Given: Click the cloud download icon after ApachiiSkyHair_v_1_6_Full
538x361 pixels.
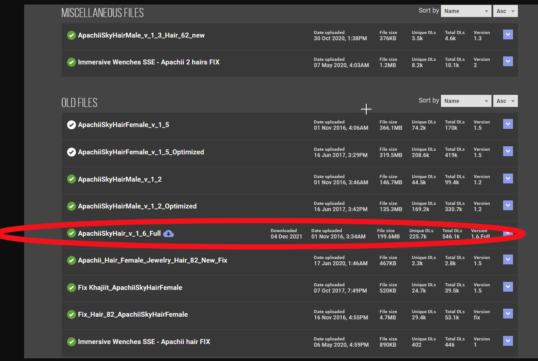Looking at the screenshot, I should [x=169, y=234].
